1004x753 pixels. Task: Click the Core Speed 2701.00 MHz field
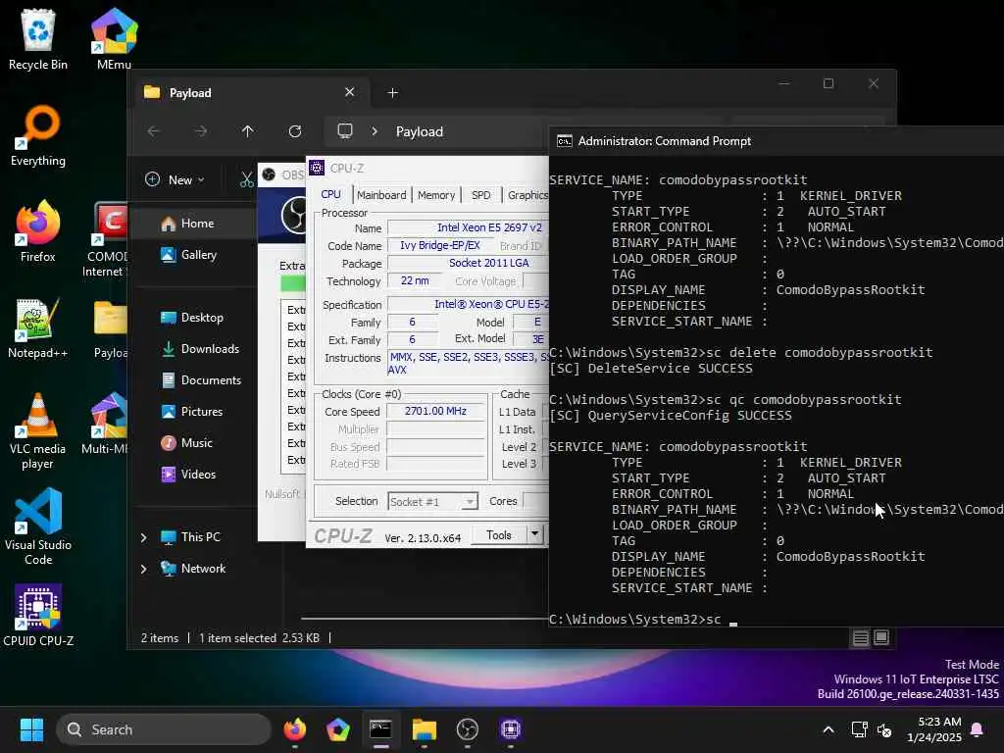point(435,411)
